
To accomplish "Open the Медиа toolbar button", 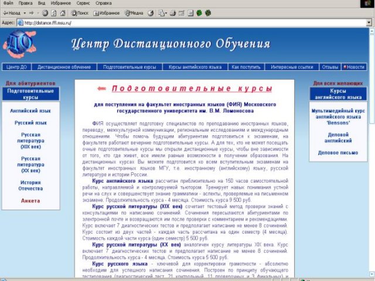I will tap(134, 13).
